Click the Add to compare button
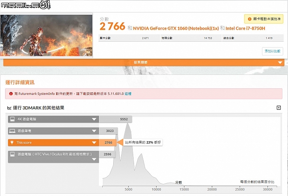 click(x=272, y=51)
